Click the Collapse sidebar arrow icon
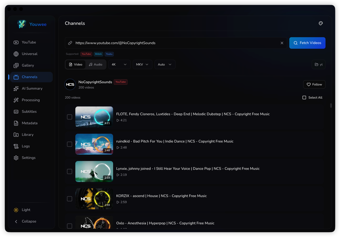340x237 pixels. (16, 222)
